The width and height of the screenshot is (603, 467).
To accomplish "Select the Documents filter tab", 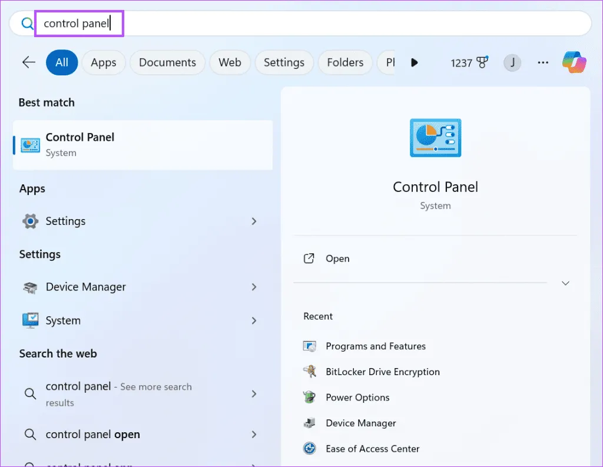I will 167,62.
